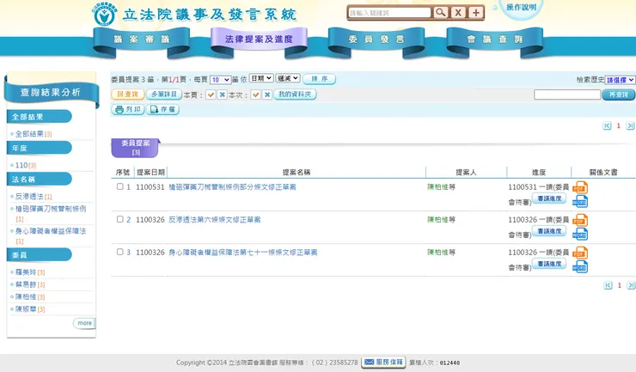Click the header keyword search input field
Image resolution: width=636 pixels, height=372 pixels.
[x=389, y=13]
